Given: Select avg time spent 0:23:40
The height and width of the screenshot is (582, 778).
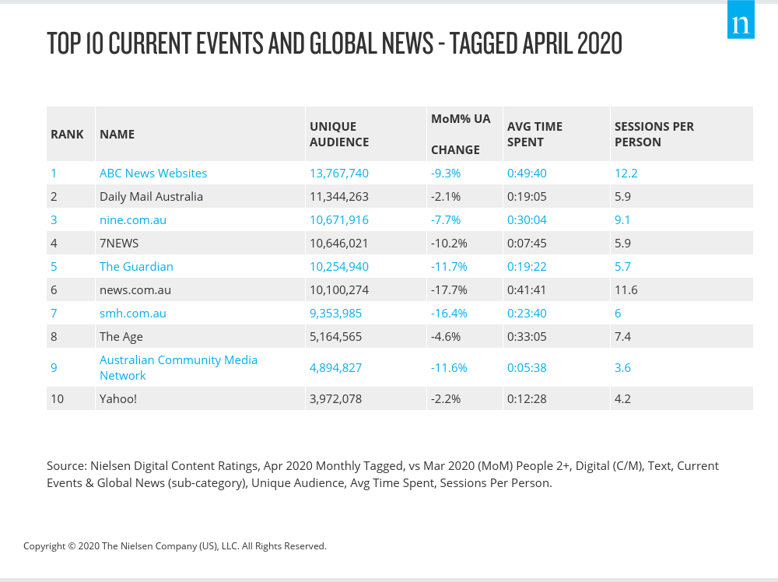Looking at the screenshot, I should [527, 313].
